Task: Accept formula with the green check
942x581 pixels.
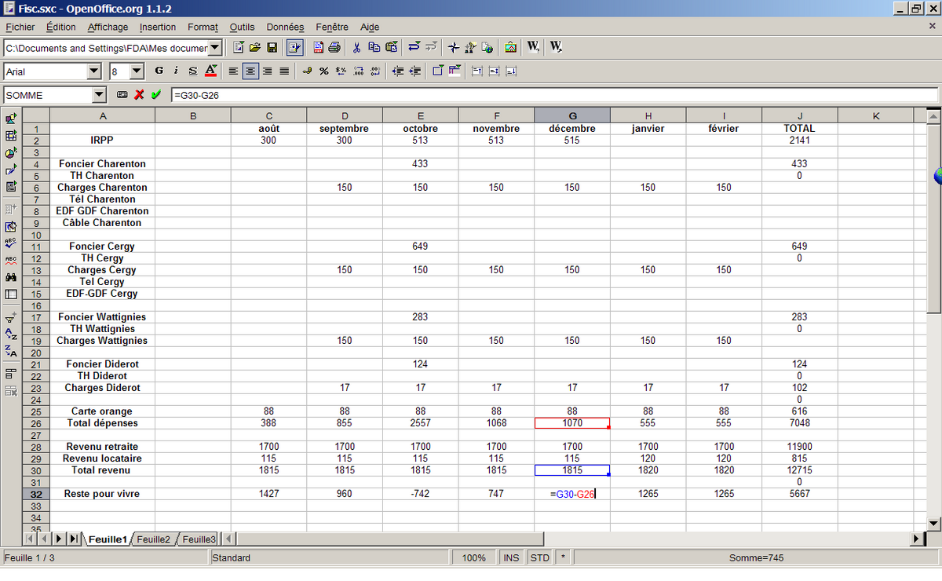Action: point(156,94)
